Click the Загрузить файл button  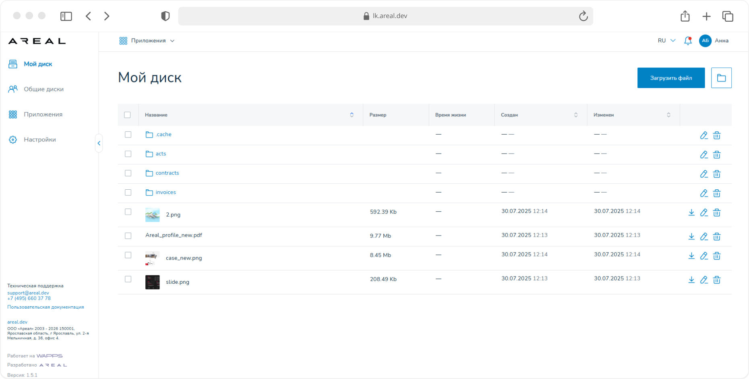pos(671,78)
